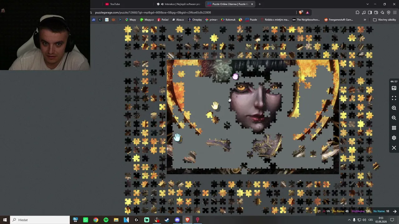Open the browser extensions puzzle icon
The image size is (399, 224).
[358, 12]
